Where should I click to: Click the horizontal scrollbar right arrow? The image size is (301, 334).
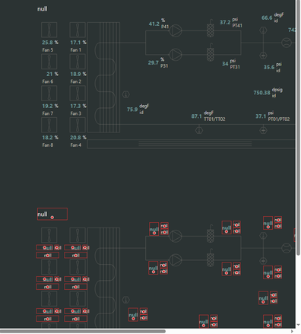[x=292, y=331]
